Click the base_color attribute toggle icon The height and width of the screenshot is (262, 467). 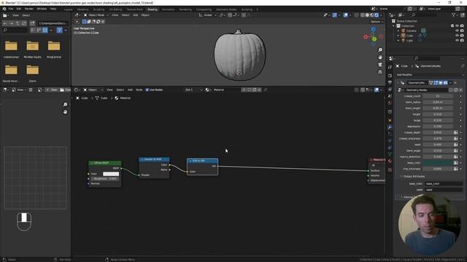(455, 163)
